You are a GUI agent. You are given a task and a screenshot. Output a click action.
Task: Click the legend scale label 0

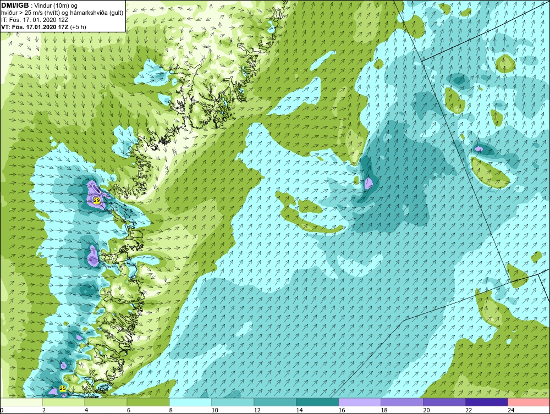2,410
